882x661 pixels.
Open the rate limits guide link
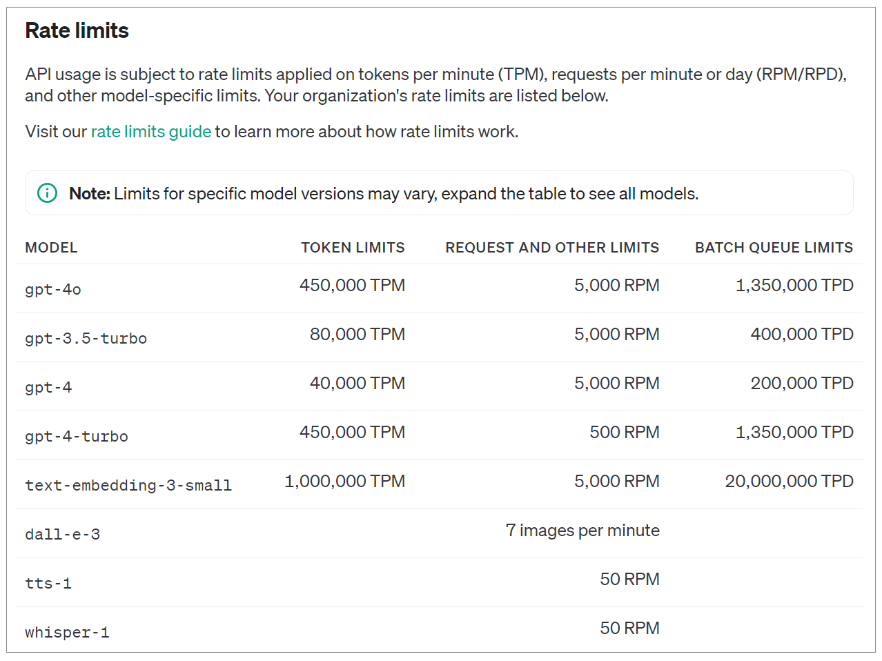coord(150,132)
